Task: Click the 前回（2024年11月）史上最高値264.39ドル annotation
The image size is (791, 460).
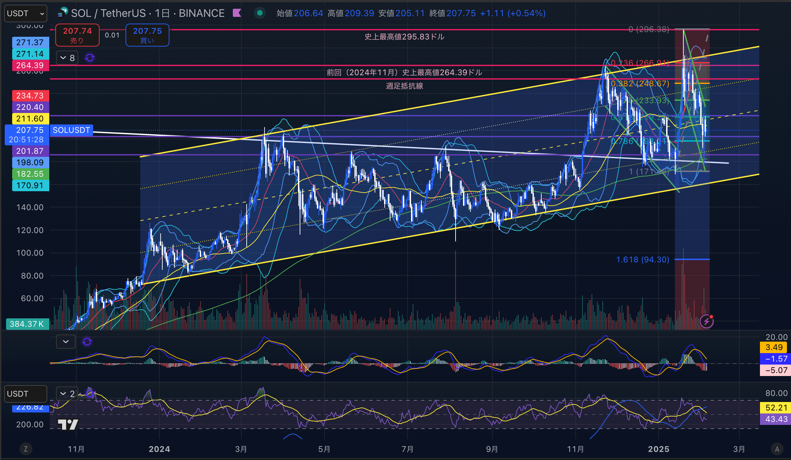Action: (404, 73)
